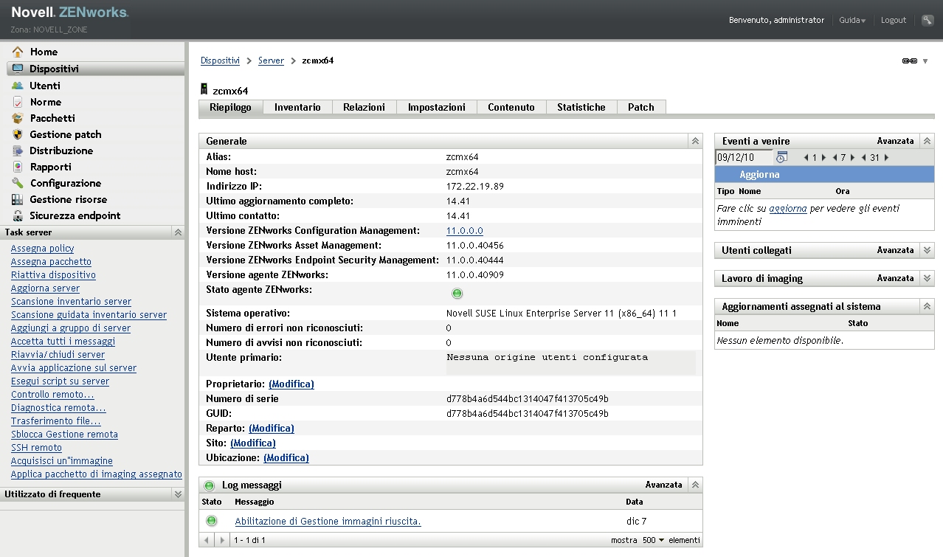Click the Pacchetti box icon in sidebar
Viewport: 943px width, 557px height.
click(x=18, y=118)
